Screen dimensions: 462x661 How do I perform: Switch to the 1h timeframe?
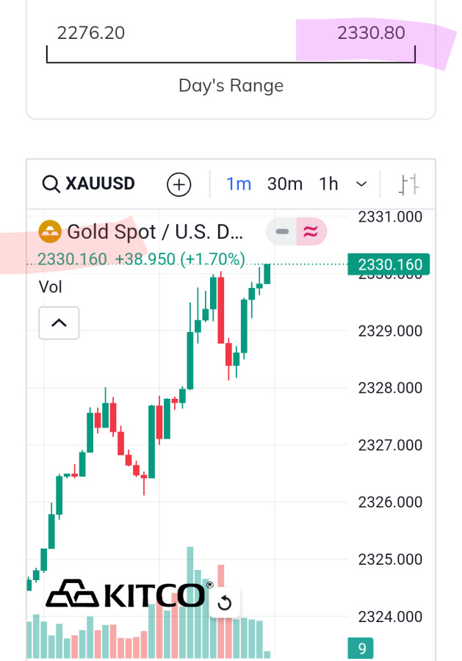(328, 184)
